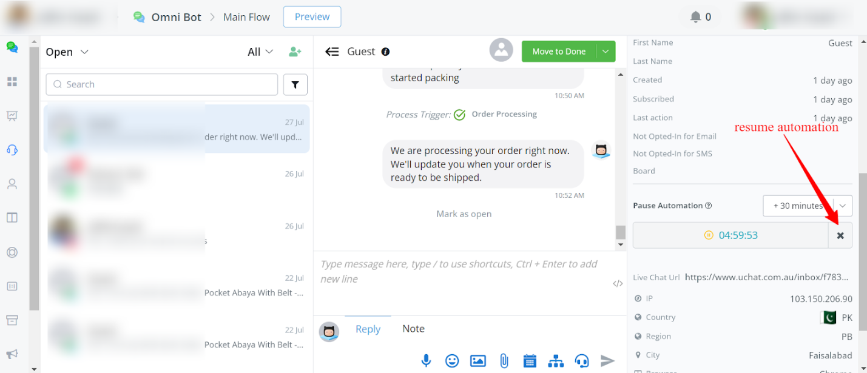Click the Preview button

point(312,17)
